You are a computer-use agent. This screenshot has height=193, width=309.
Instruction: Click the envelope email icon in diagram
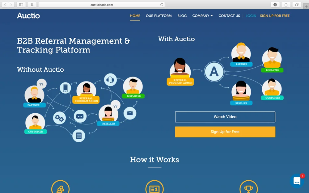click(130, 113)
